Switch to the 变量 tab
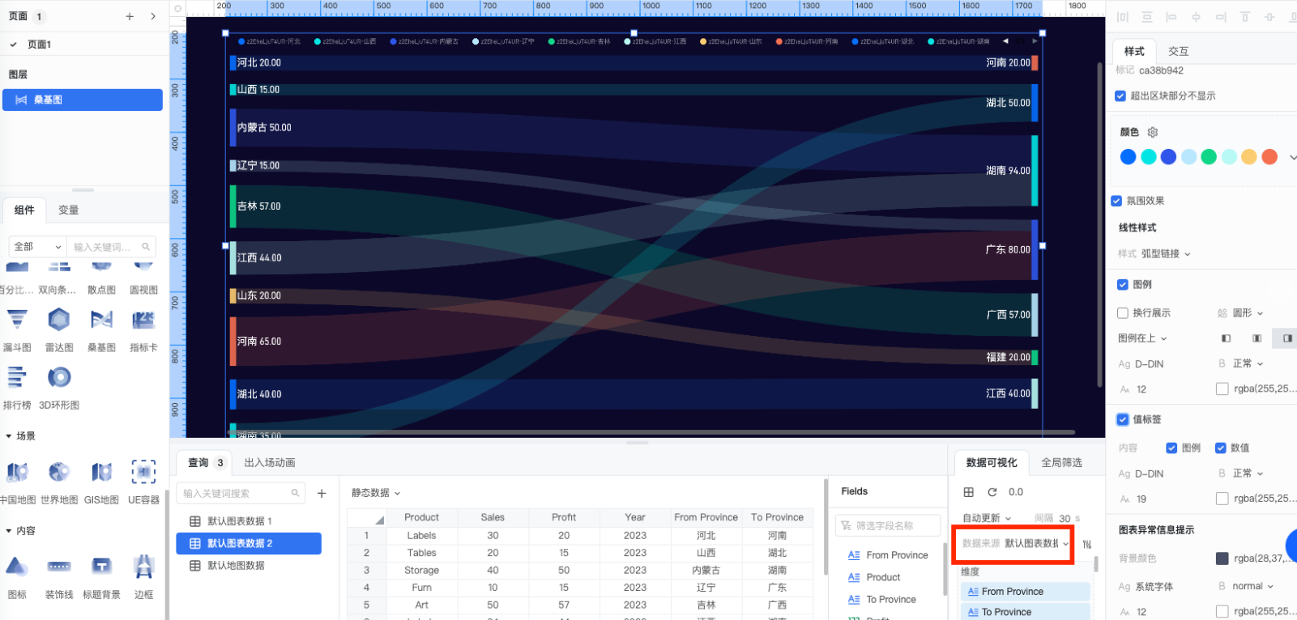 (69, 210)
